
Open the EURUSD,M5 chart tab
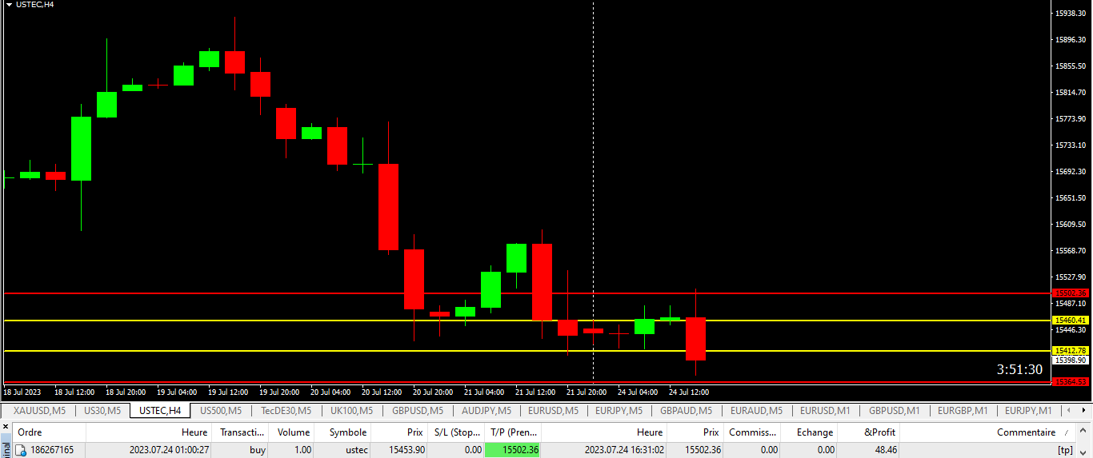(554, 411)
